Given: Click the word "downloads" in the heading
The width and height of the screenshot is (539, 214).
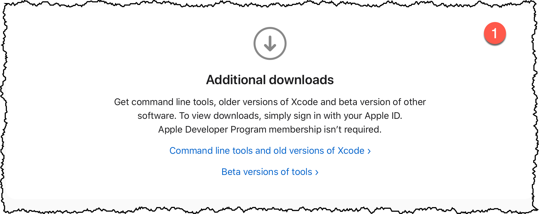Looking at the screenshot, I should click(301, 80).
